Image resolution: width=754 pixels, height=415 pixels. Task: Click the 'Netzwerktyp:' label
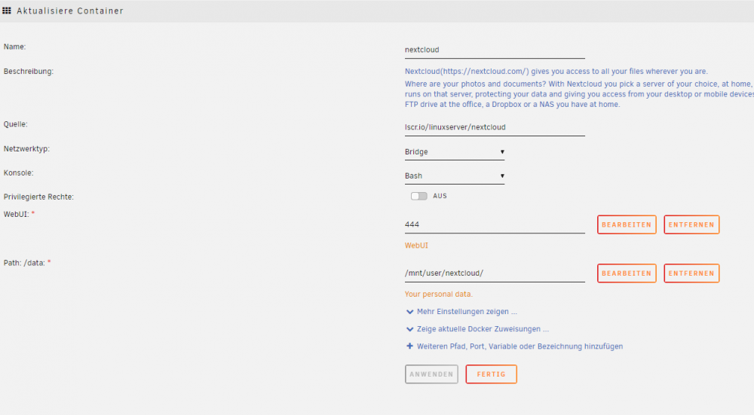coord(26,149)
